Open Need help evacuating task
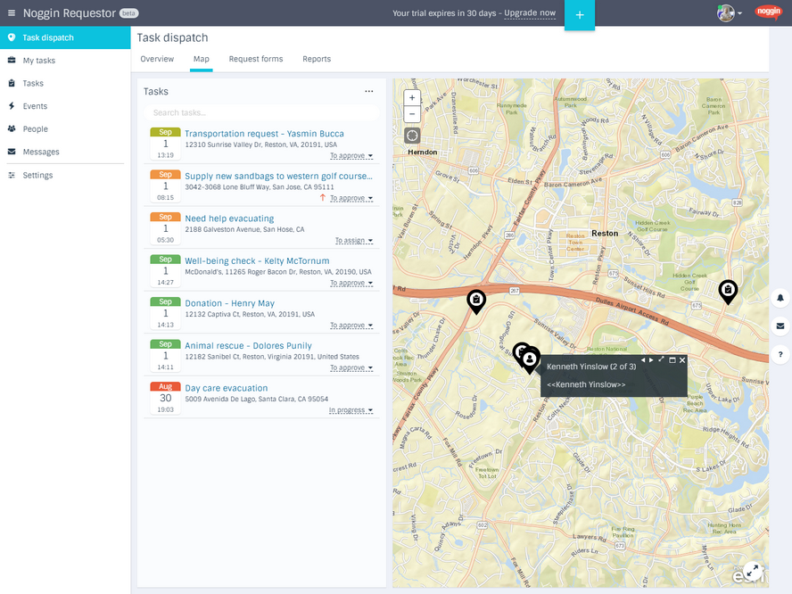Viewport: 792px width, 594px height. (229, 219)
